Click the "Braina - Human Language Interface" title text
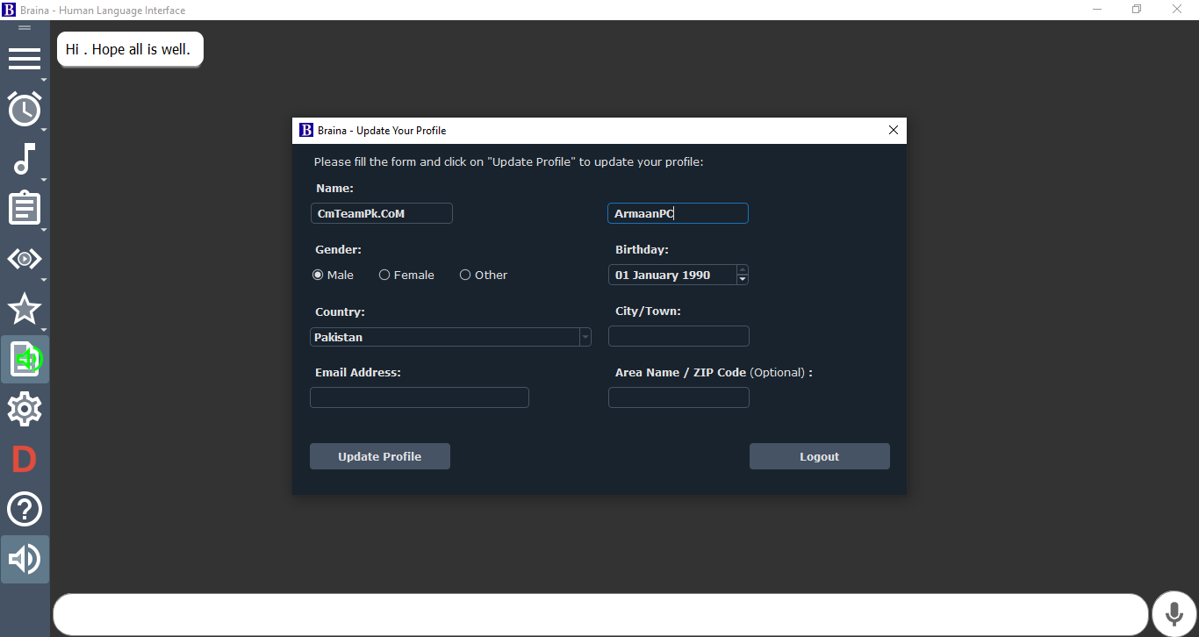Image resolution: width=1199 pixels, height=637 pixels. coord(103,11)
